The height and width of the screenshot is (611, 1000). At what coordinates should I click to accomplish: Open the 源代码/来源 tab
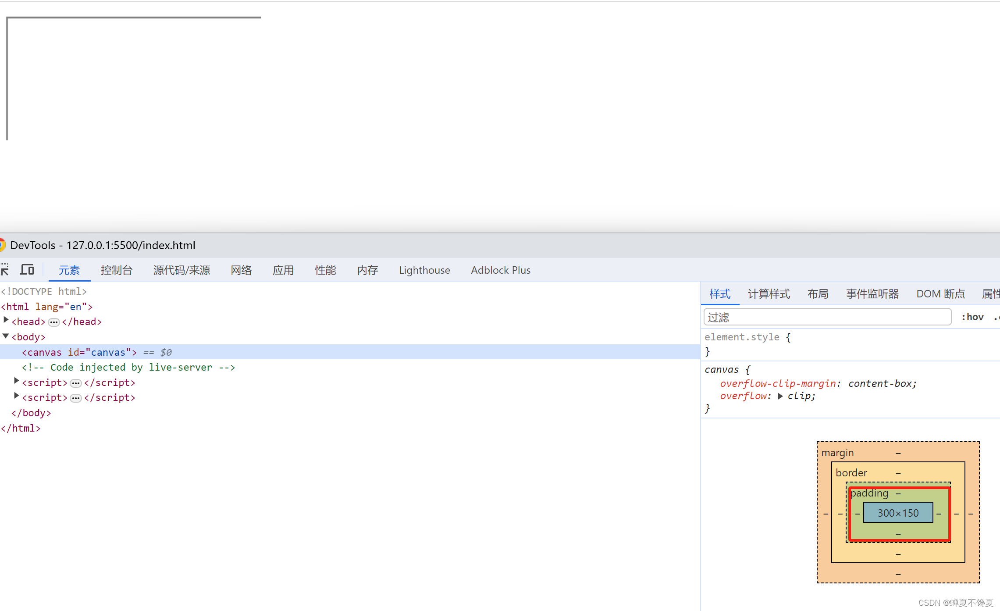point(182,270)
